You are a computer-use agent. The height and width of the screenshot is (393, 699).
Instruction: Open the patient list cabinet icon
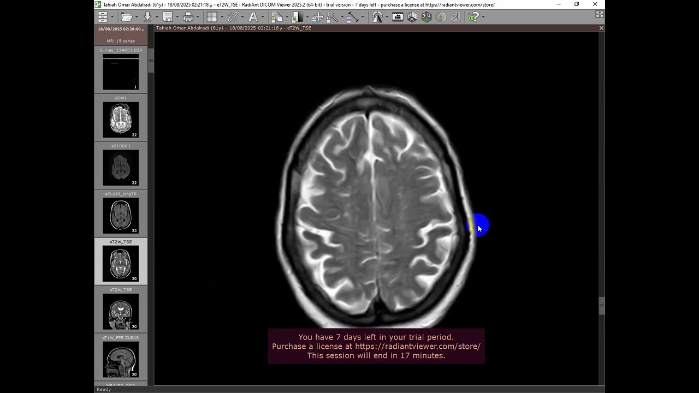(103, 17)
